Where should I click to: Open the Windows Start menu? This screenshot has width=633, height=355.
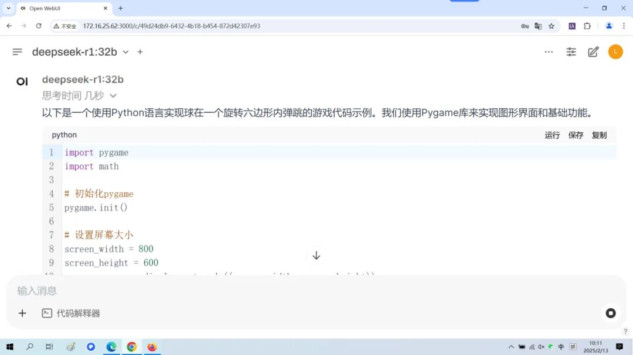click(10, 347)
